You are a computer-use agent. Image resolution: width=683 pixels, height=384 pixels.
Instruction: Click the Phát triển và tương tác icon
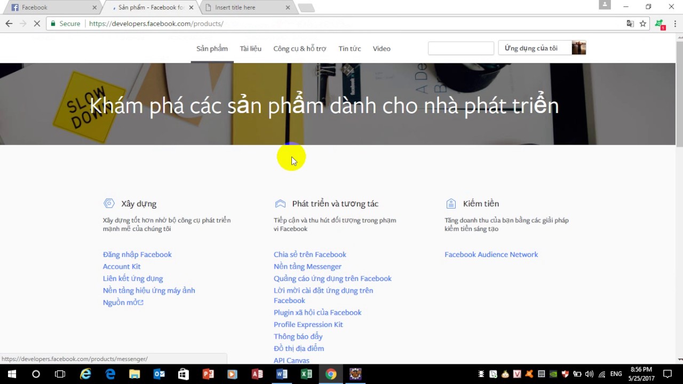pyautogui.click(x=280, y=203)
